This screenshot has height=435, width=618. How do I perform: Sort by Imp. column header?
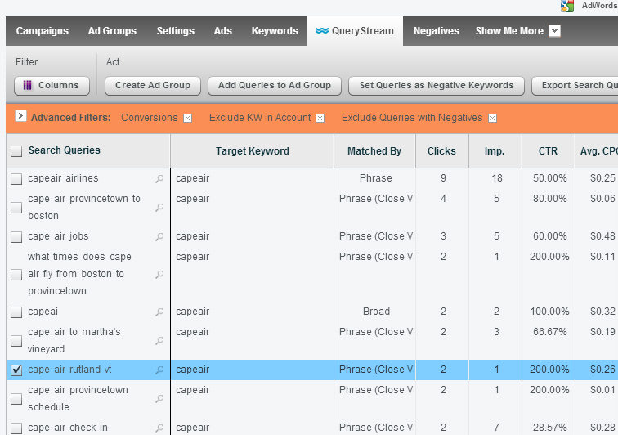pos(495,151)
